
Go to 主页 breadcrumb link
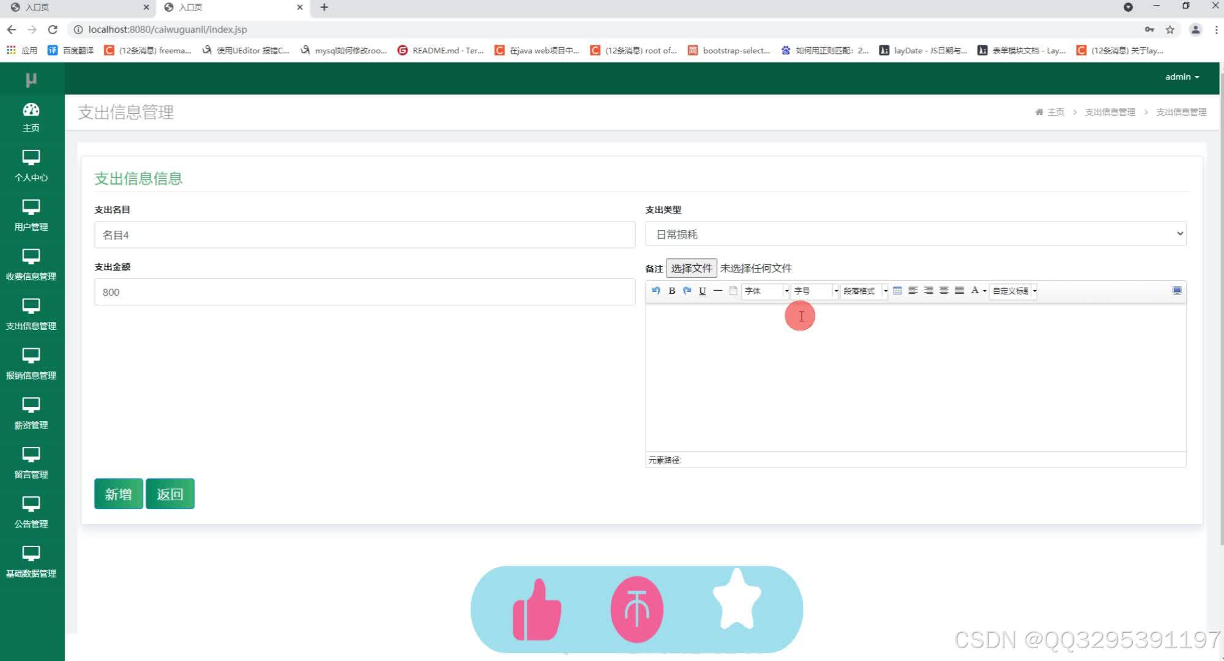[x=1055, y=112]
